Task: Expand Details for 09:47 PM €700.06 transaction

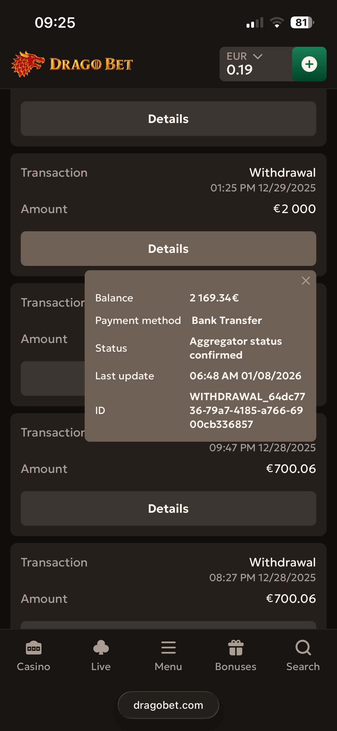Action: 168,508
